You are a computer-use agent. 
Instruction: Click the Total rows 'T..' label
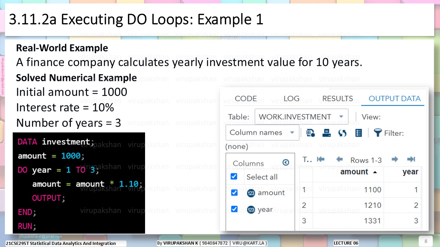307,160
